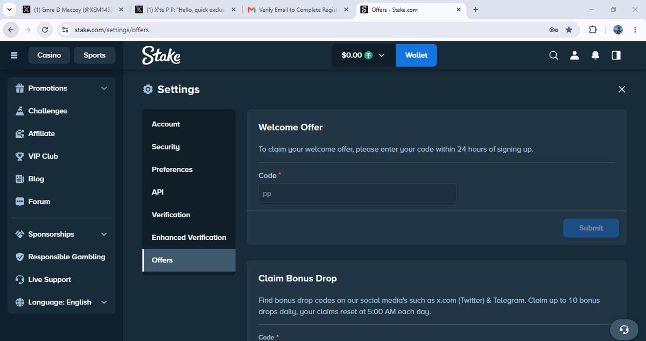
Task: Switch to the Emre D Maccoy X tab
Action: 74,10
